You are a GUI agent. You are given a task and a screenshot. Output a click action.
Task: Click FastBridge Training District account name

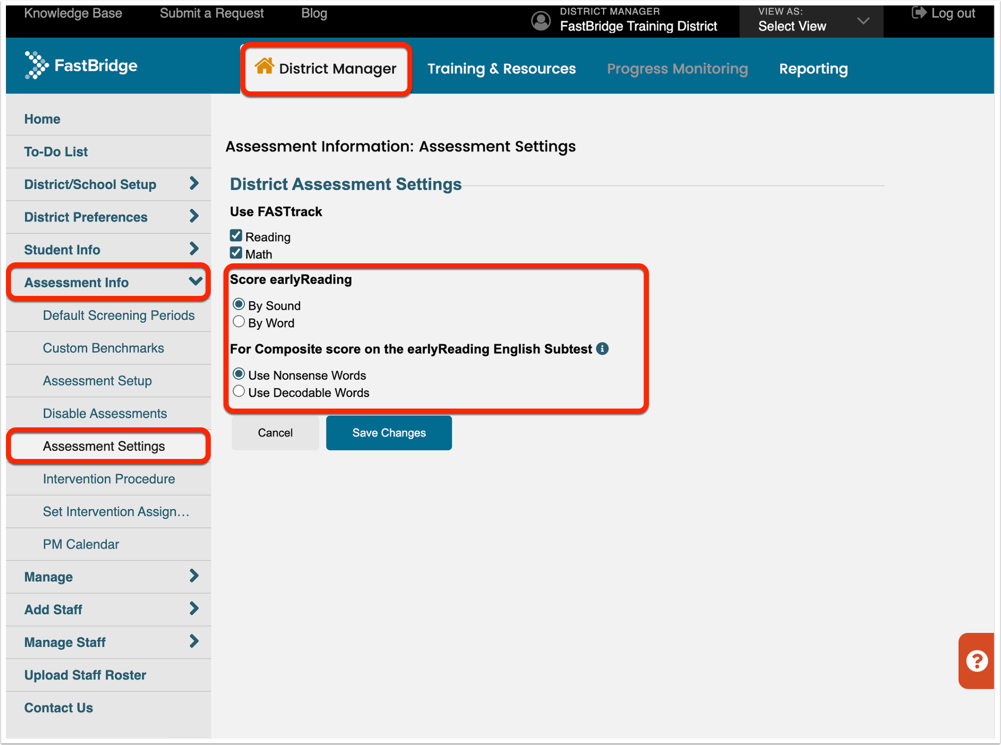coord(638,26)
